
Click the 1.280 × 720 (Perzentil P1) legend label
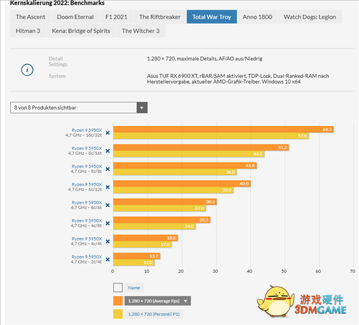(154, 315)
